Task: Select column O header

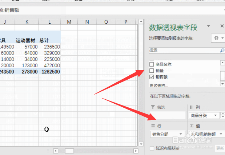Action: (x=106, y=22)
